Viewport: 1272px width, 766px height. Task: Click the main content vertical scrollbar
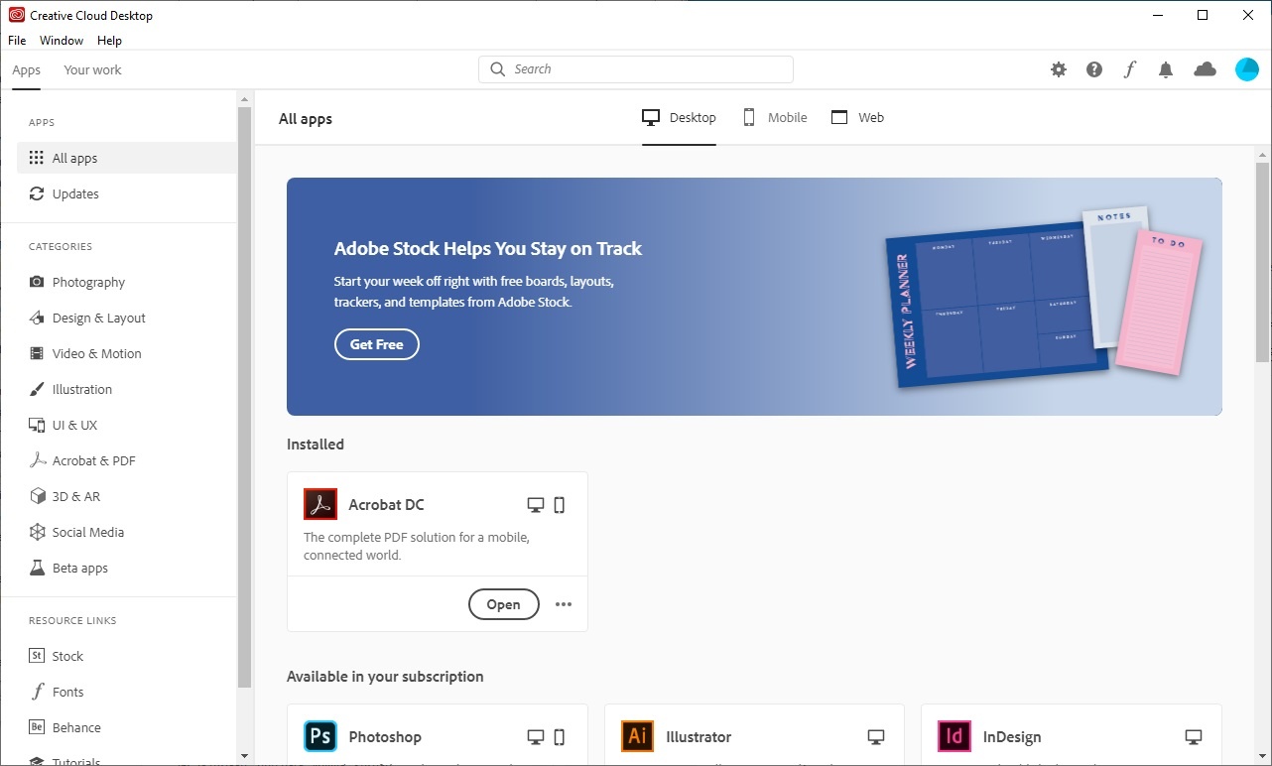coord(1262,261)
